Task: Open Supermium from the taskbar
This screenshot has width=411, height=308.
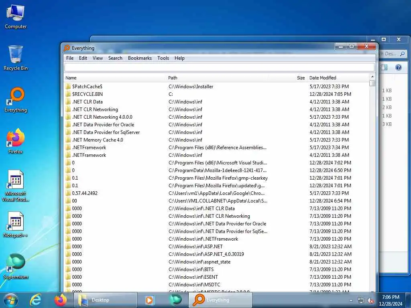Action: (175, 300)
